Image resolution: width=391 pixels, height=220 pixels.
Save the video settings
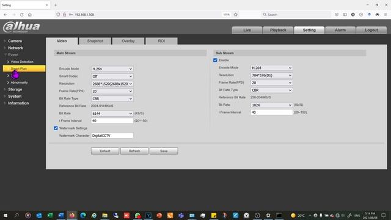(164, 151)
